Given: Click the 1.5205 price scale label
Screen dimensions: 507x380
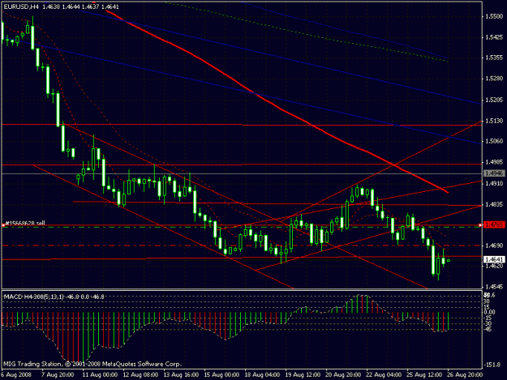Looking at the screenshot, I should pos(494,100).
